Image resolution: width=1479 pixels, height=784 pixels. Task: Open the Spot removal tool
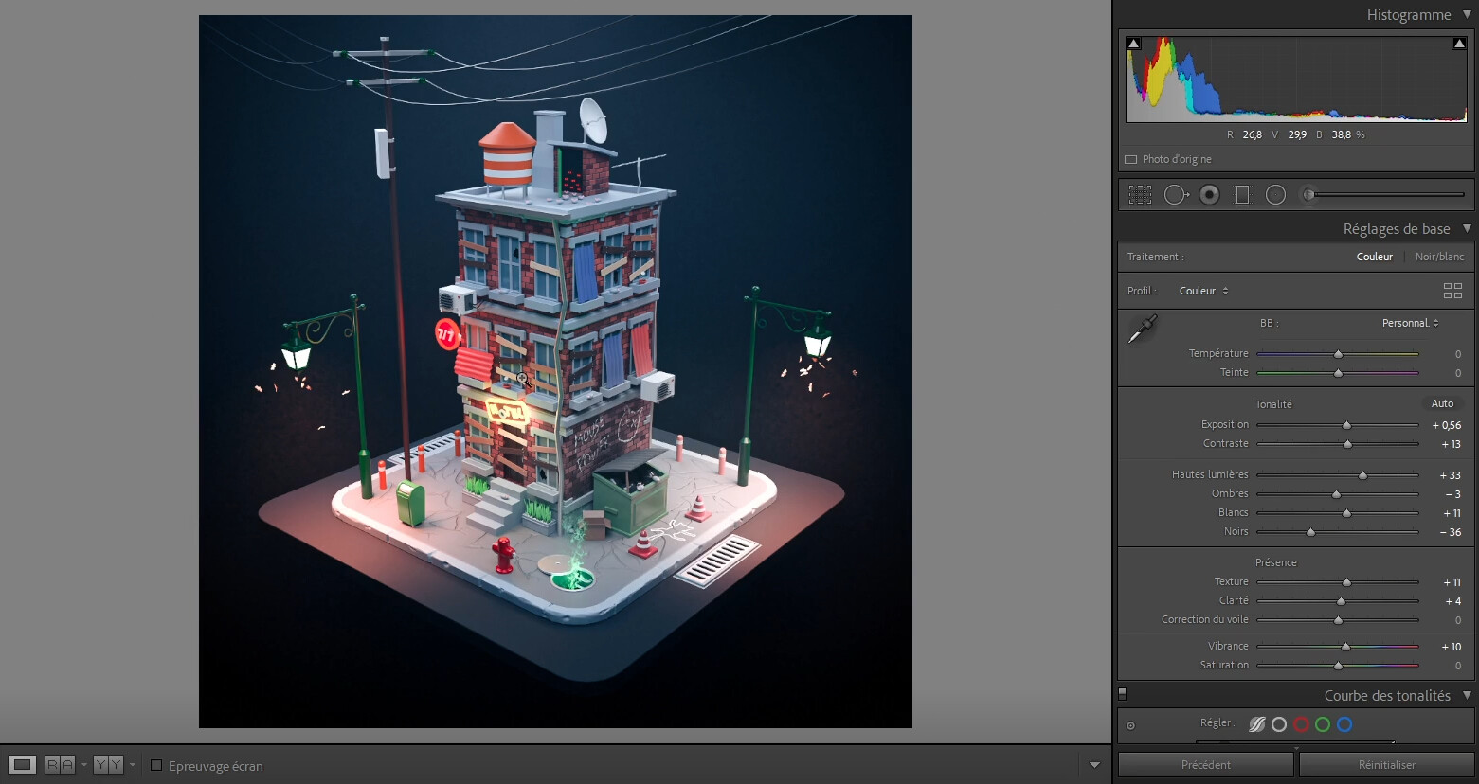tap(1177, 194)
